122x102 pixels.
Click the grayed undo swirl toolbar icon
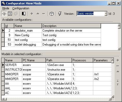coord(16,14)
